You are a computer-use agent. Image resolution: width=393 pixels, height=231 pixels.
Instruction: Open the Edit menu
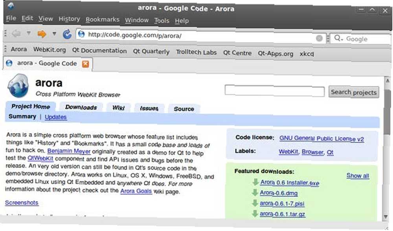pyautogui.click(x=27, y=18)
